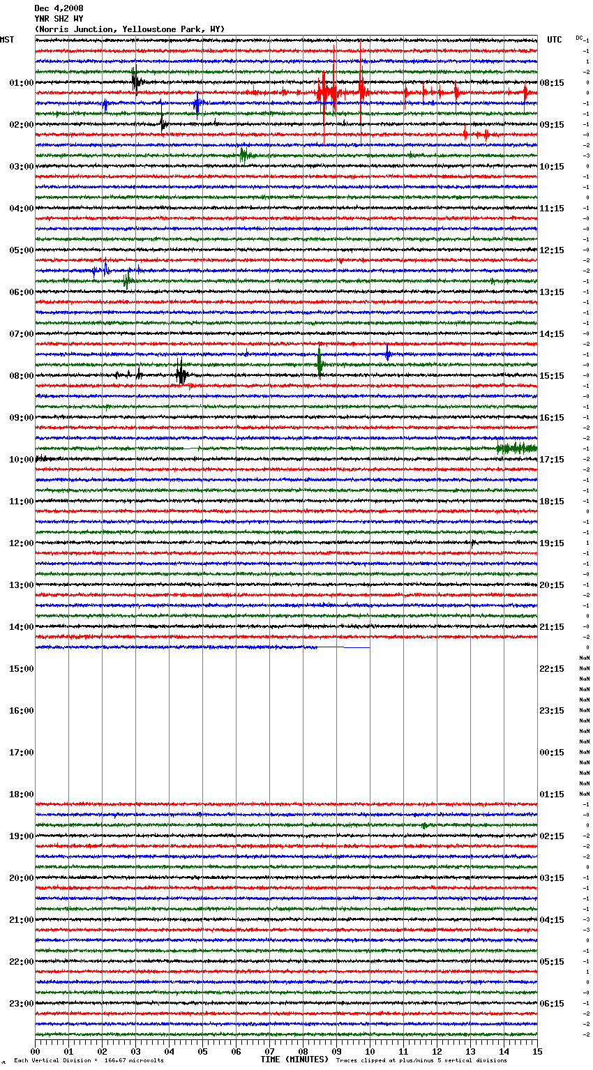Click the "09:15" UTC time label
The width and height of the screenshot is (593, 1070).
[x=552, y=125]
